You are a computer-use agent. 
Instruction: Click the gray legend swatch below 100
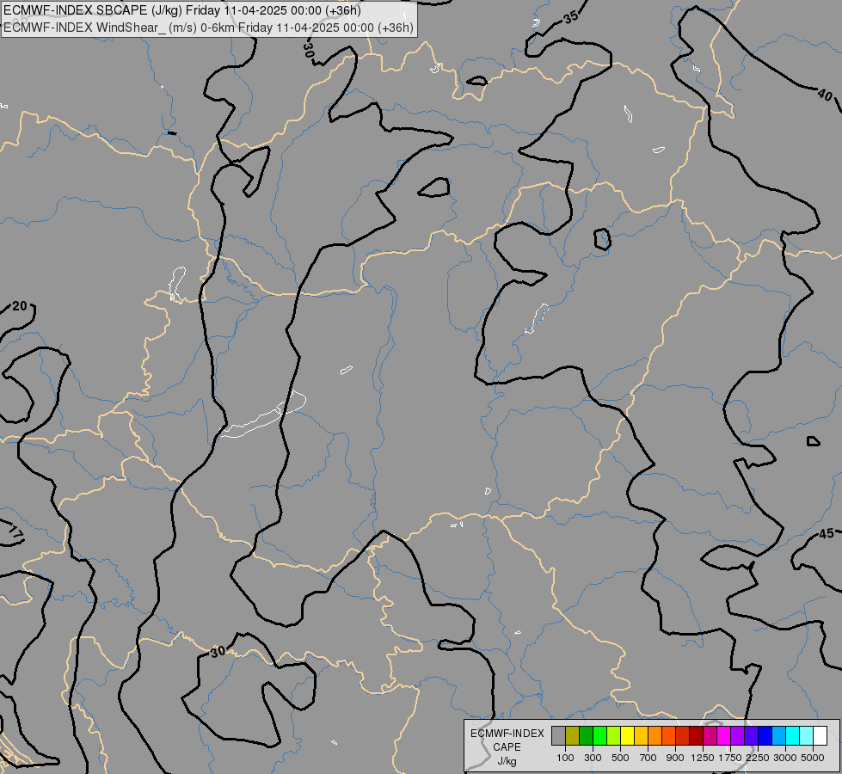point(558,736)
